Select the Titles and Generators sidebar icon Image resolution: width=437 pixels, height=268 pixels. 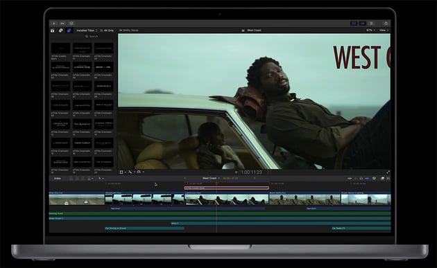click(x=69, y=30)
